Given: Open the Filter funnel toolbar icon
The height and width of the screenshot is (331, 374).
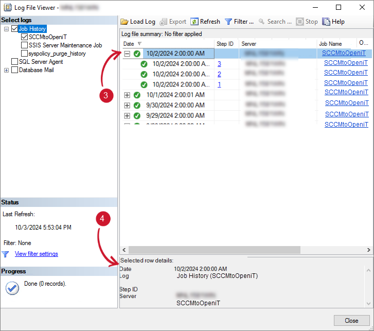Looking at the screenshot, I should click(228, 22).
